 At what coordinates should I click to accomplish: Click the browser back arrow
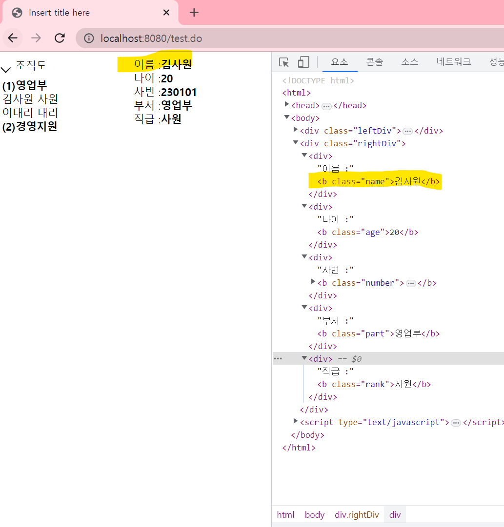point(13,38)
